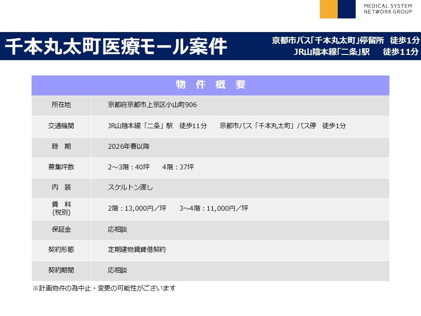This screenshot has width=421, height=316.
Task: Click the 保証金 row label
Action: (x=61, y=230)
